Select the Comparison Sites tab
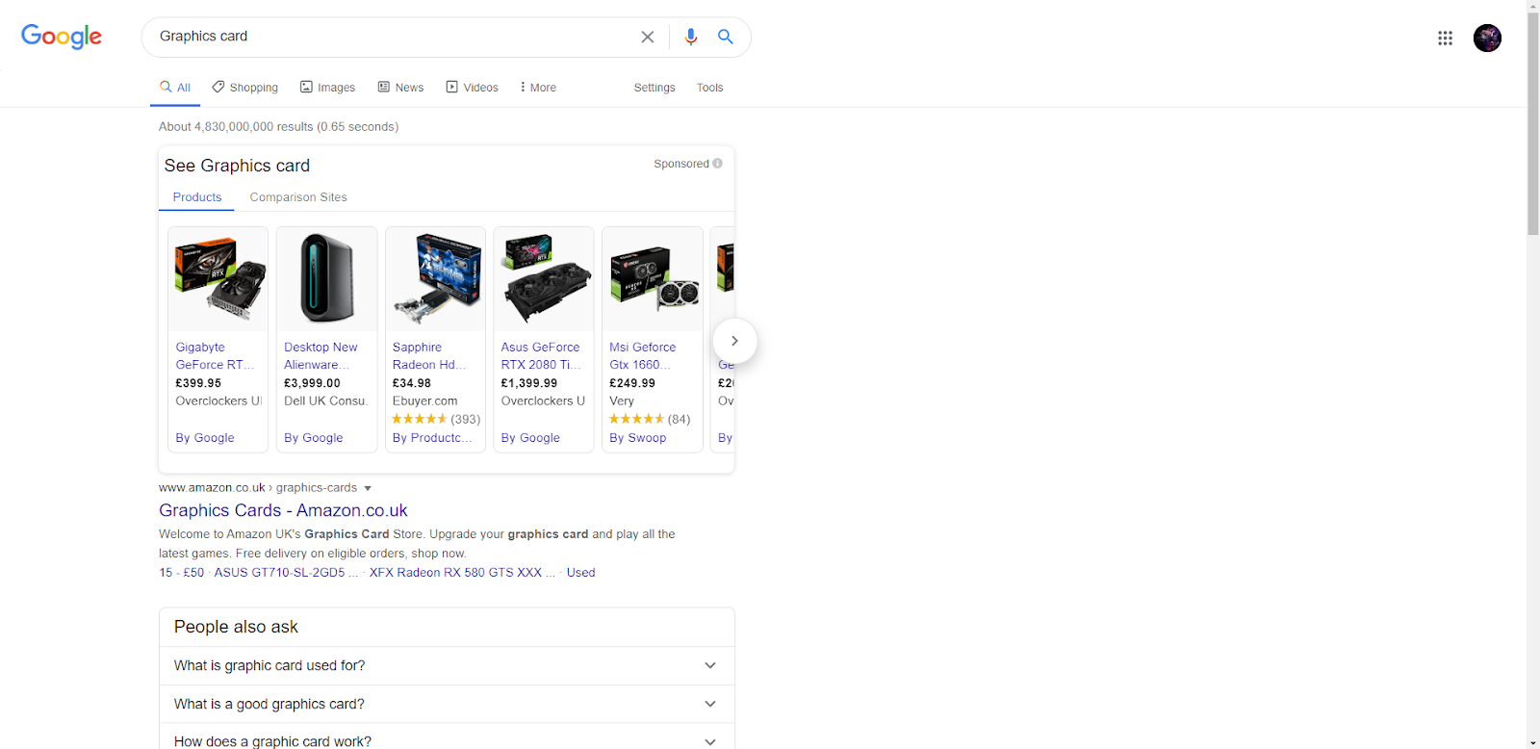This screenshot has width=1540, height=749. click(298, 197)
